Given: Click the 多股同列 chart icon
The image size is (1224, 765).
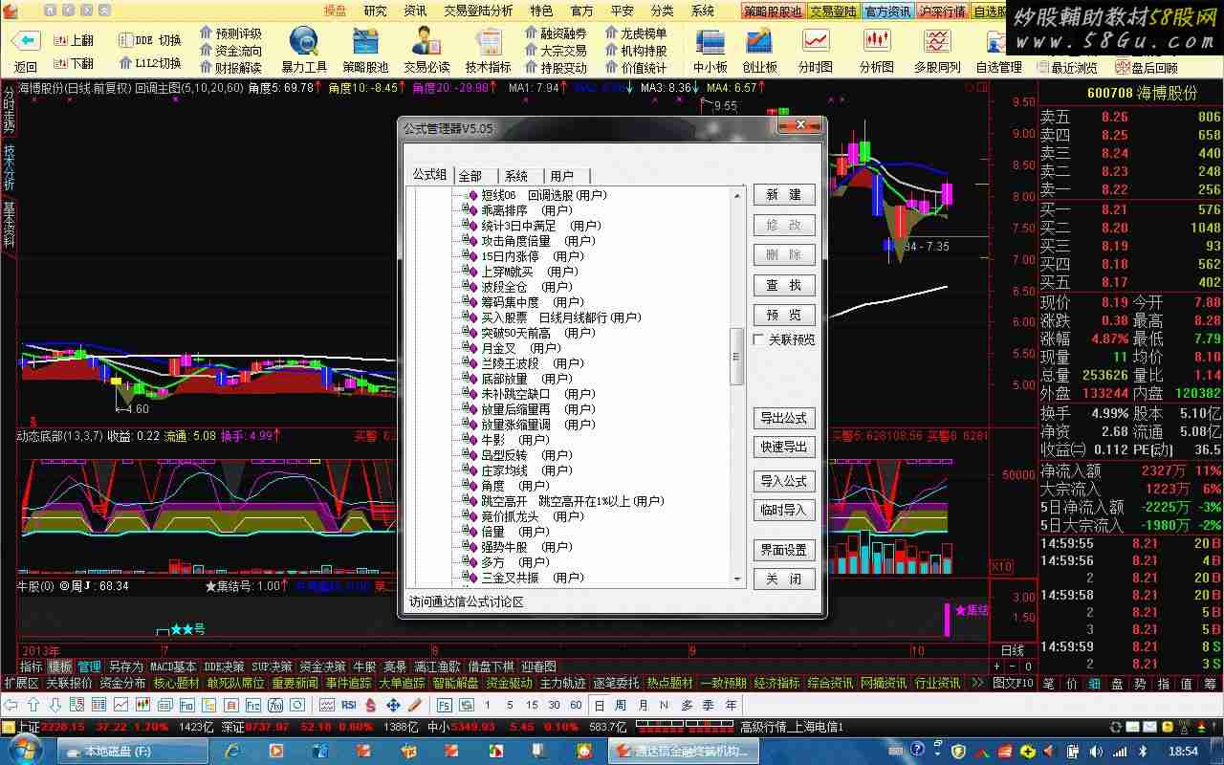Looking at the screenshot, I should click(937, 42).
